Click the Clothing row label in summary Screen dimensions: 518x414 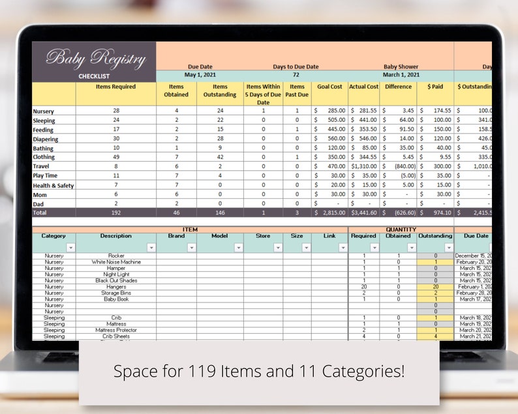[x=44, y=157]
